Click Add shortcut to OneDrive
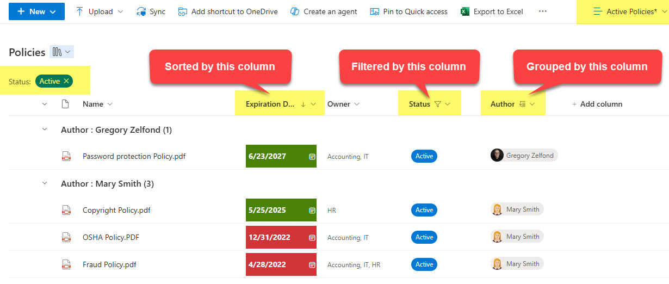The height and width of the screenshot is (284, 669). [x=228, y=11]
